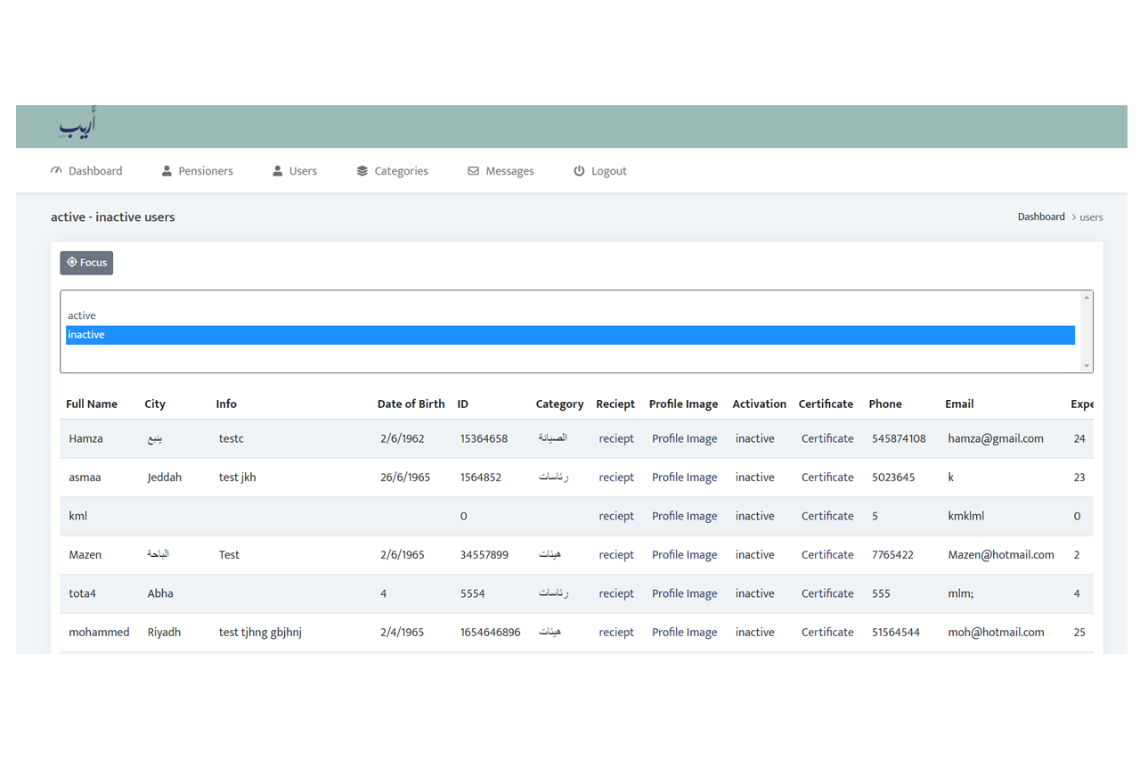Toggle Mazen's inactive activation status
Screen dimensions: 1140x760
pyautogui.click(x=754, y=555)
